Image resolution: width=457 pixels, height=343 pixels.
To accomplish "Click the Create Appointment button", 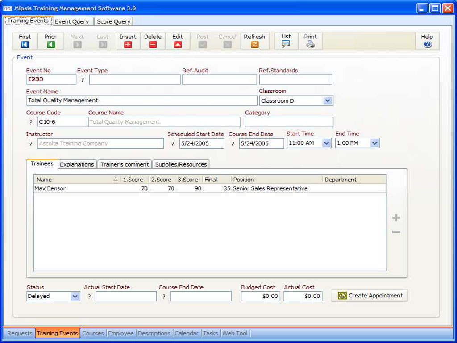I will [x=370, y=296].
